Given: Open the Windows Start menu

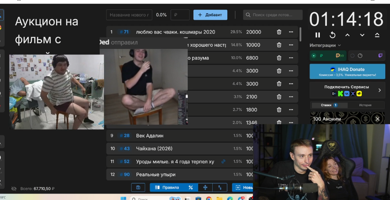Looking at the screenshot, I should (x=123, y=198).
